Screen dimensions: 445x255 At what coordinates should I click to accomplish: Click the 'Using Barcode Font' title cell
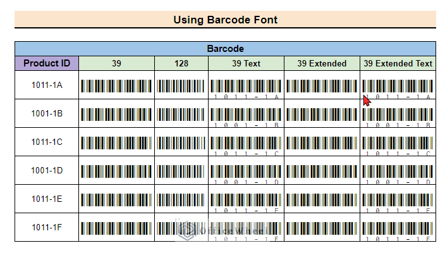[x=225, y=20]
